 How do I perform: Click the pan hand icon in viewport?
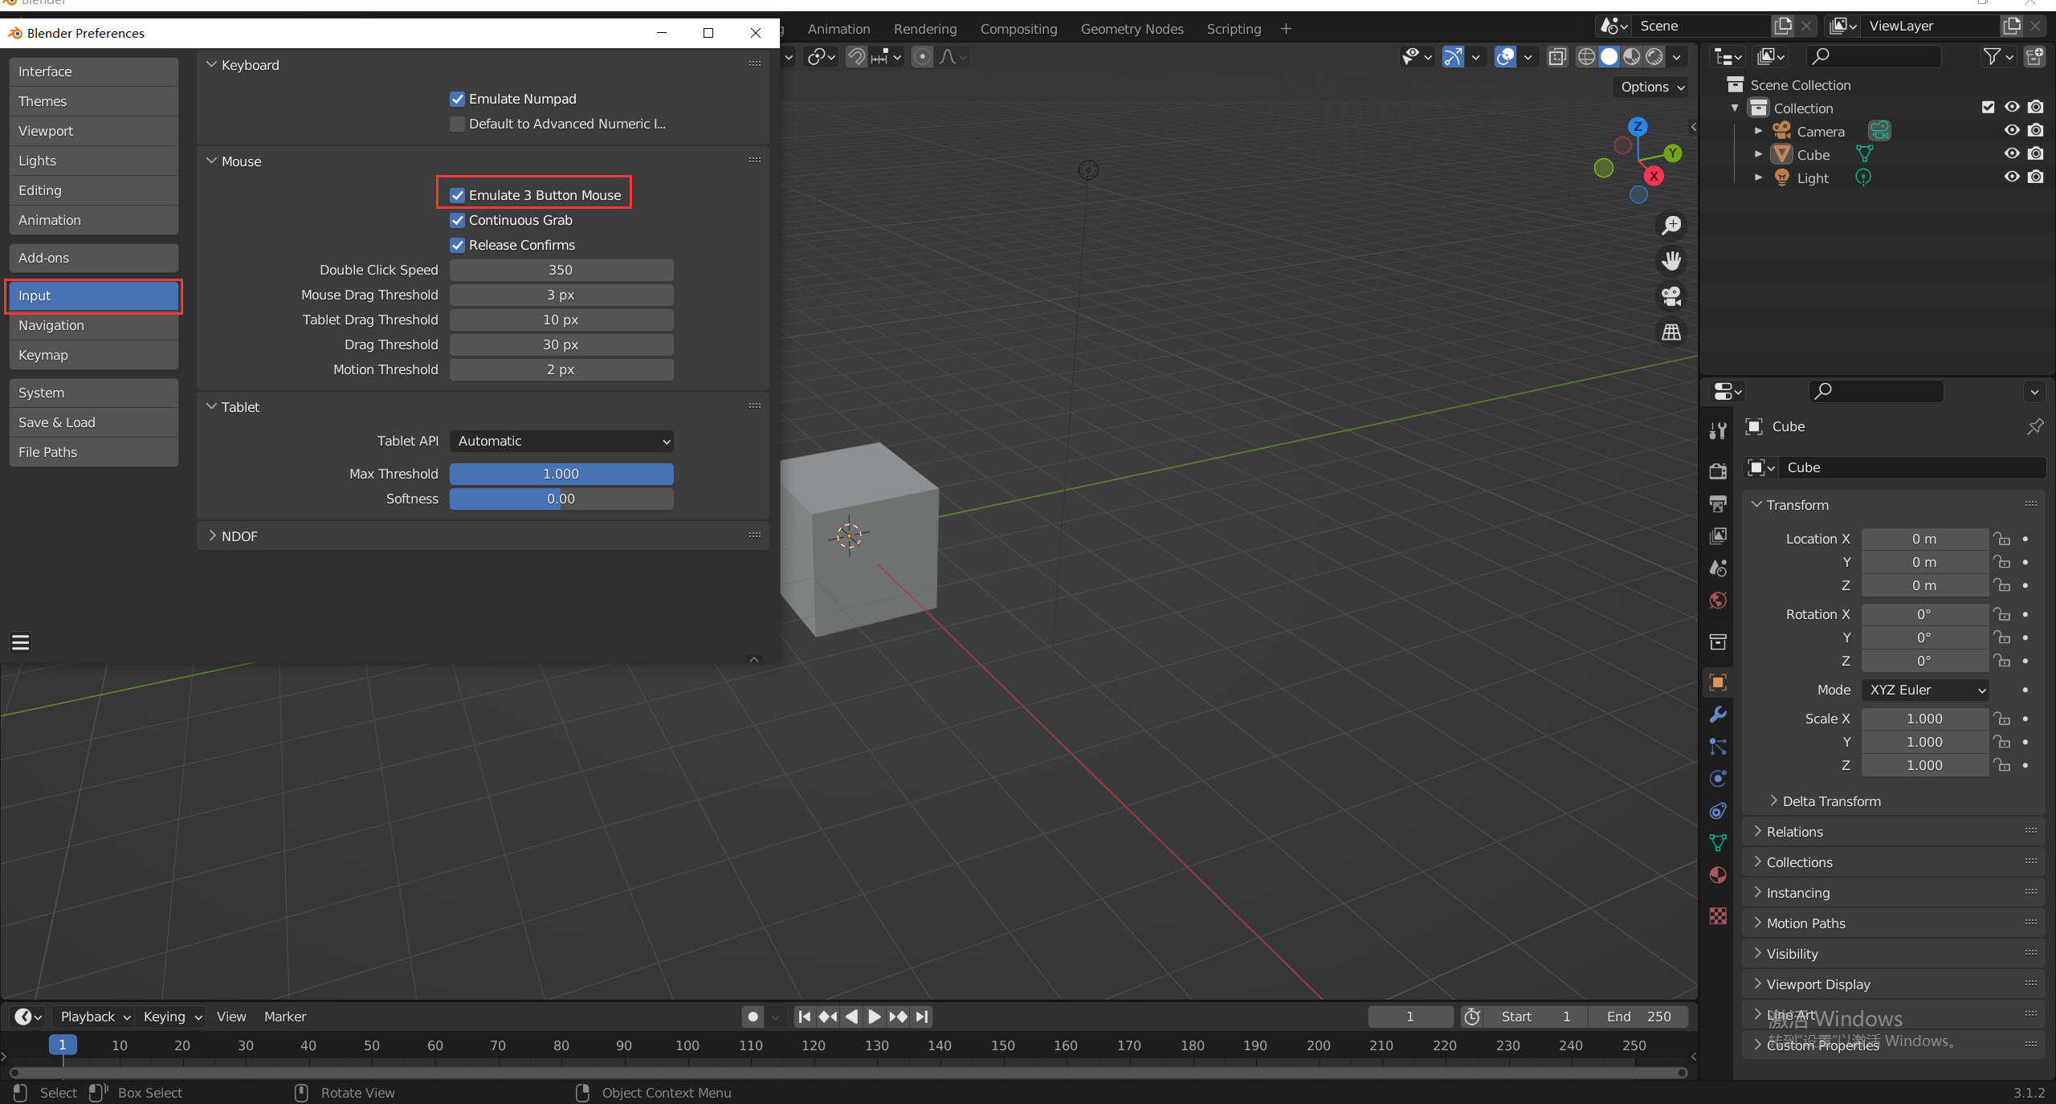click(1671, 261)
